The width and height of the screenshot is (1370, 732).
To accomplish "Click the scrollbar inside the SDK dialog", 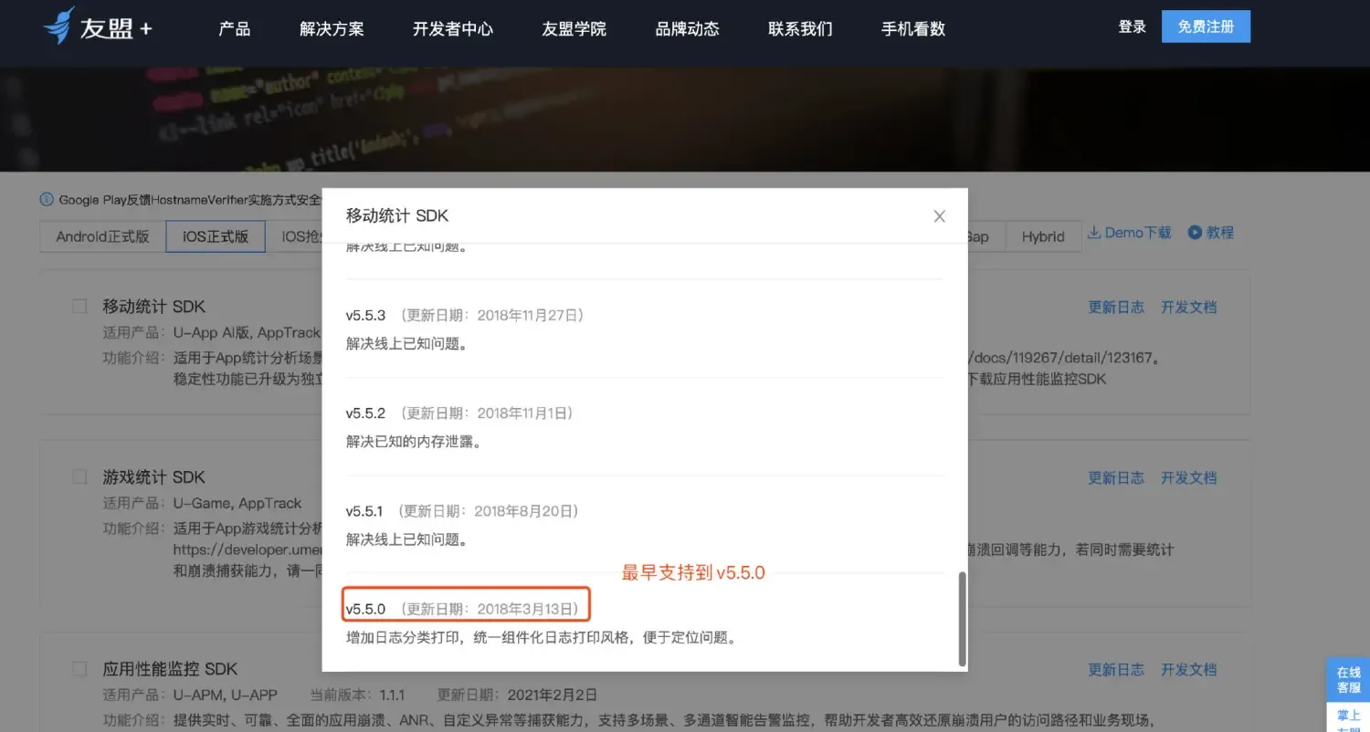I will point(962,616).
